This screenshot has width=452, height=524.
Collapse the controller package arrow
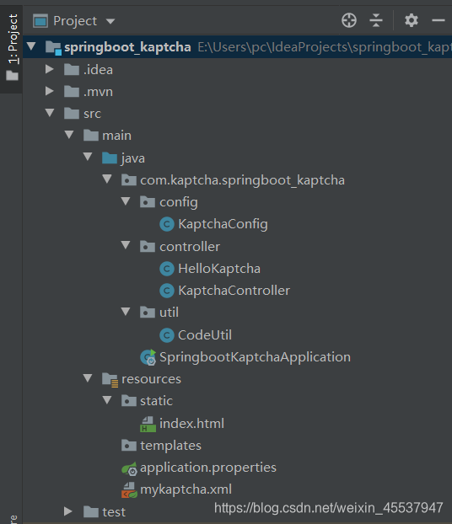point(126,245)
